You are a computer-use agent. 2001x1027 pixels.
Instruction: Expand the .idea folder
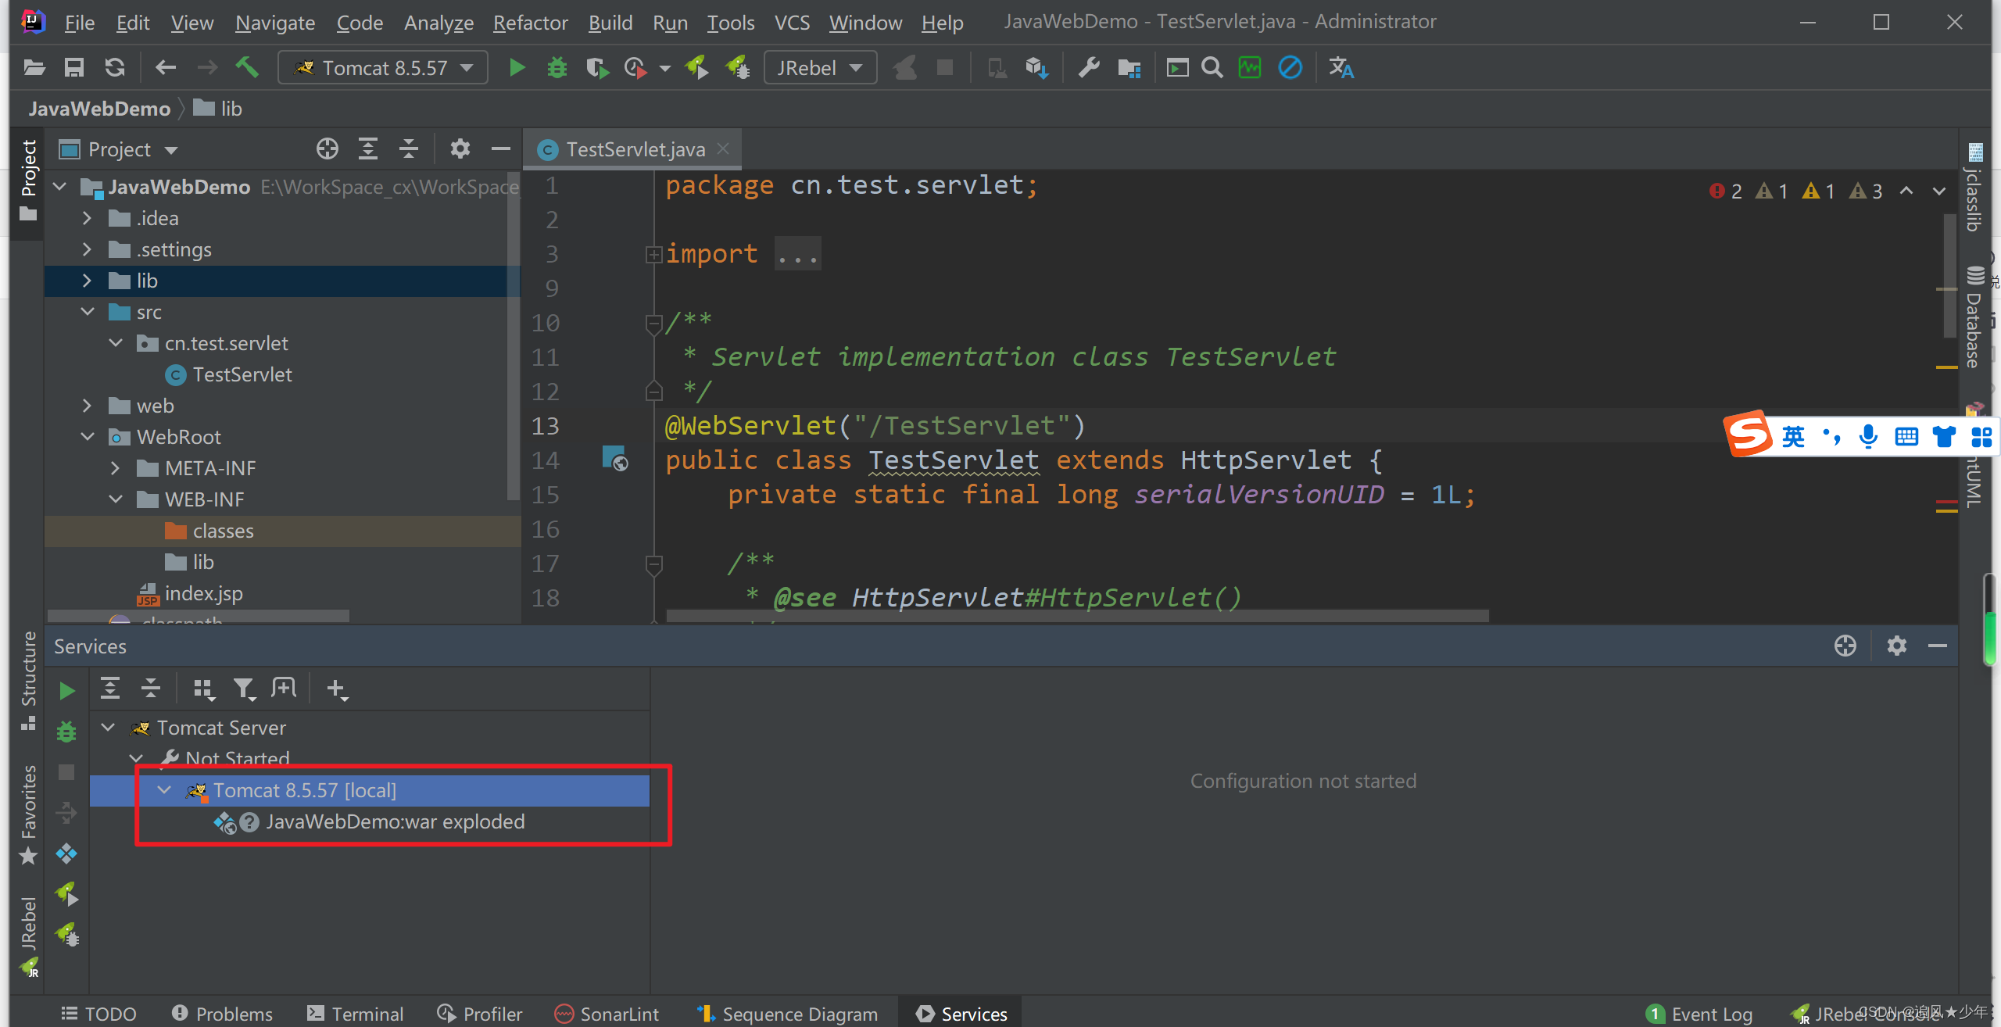(x=87, y=218)
